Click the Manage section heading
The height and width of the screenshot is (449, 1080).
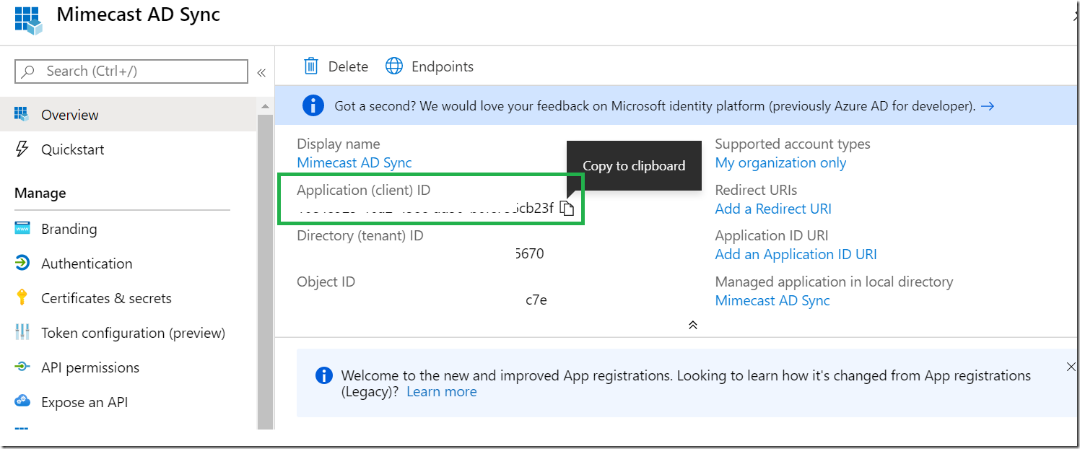click(40, 193)
